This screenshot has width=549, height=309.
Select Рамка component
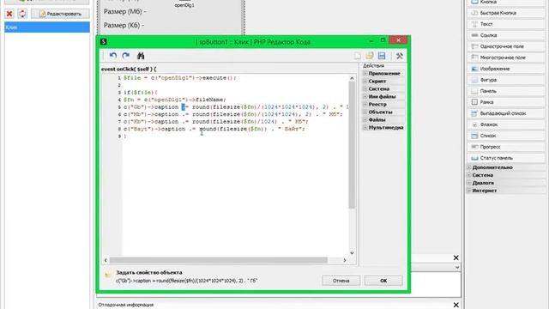tap(505, 102)
